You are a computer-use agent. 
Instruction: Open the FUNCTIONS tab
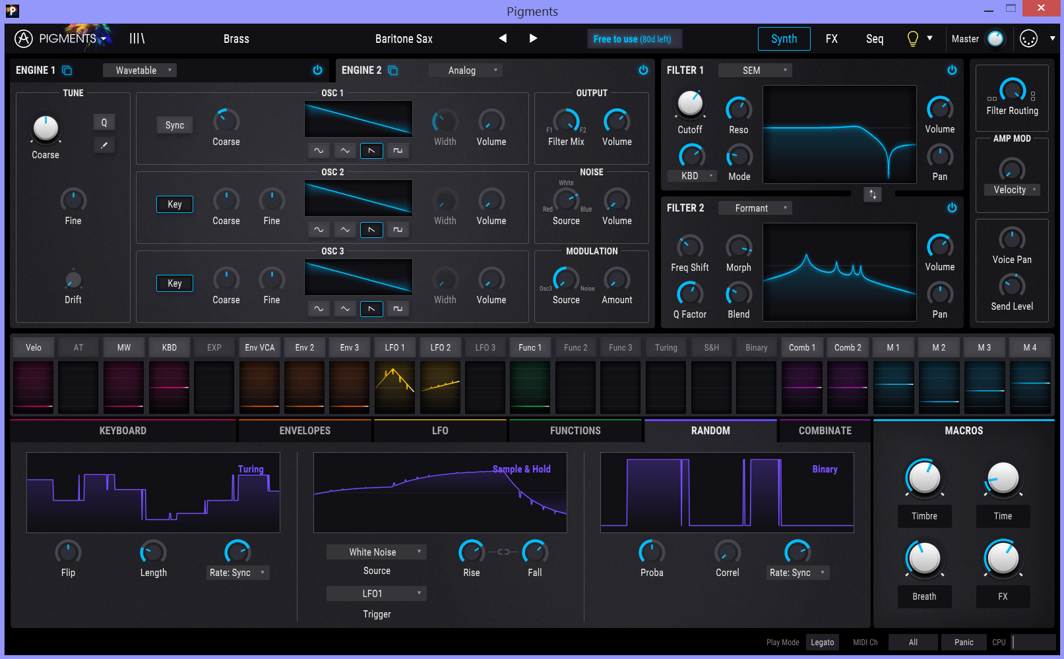click(575, 430)
